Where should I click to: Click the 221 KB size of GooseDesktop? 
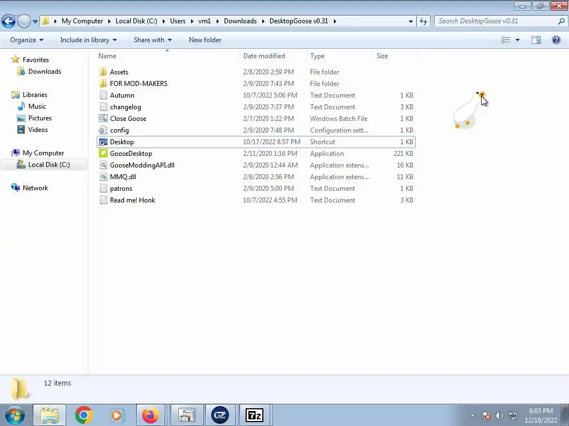tap(403, 154)
